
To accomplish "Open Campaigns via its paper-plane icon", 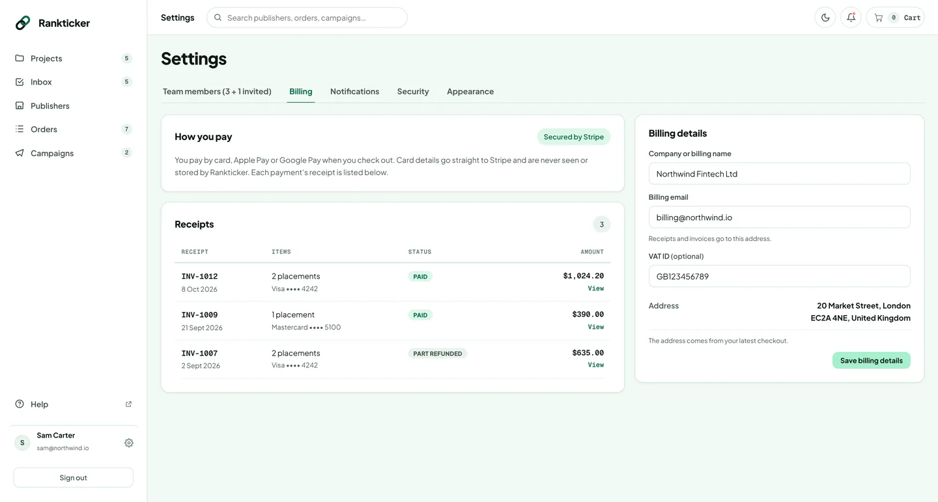I will coord(20,153).
